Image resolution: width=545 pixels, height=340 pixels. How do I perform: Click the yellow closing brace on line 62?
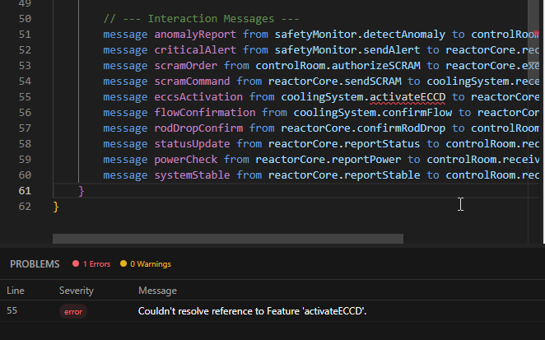[56, 207]
